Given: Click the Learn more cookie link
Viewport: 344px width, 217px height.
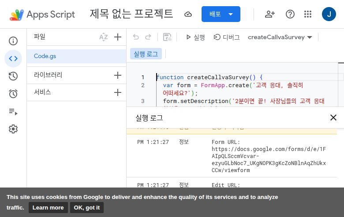Looking at the screenshot, I should (x=48, y=208).
